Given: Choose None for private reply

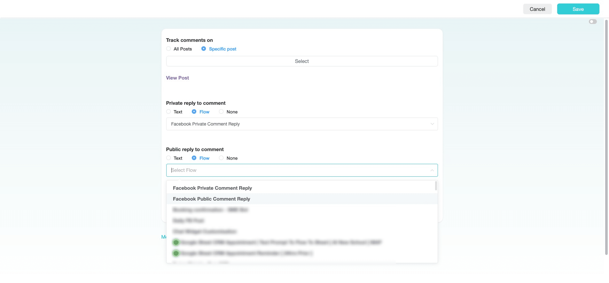Looking at the screenshot, I should (x=221, y=112).
